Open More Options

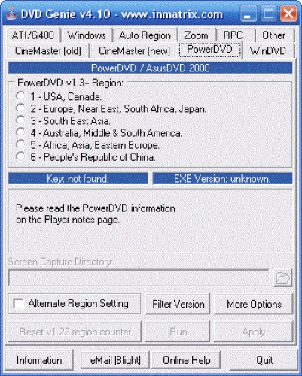254,304
